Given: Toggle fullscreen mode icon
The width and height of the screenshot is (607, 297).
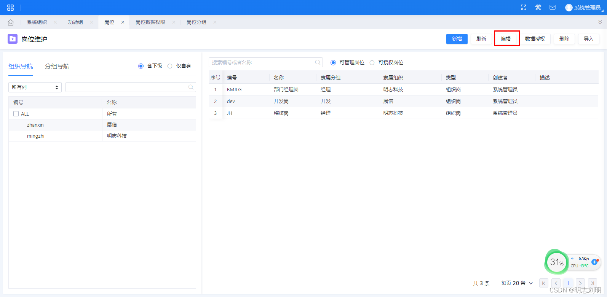Looking at the screenshot, I should pos(524,8).
